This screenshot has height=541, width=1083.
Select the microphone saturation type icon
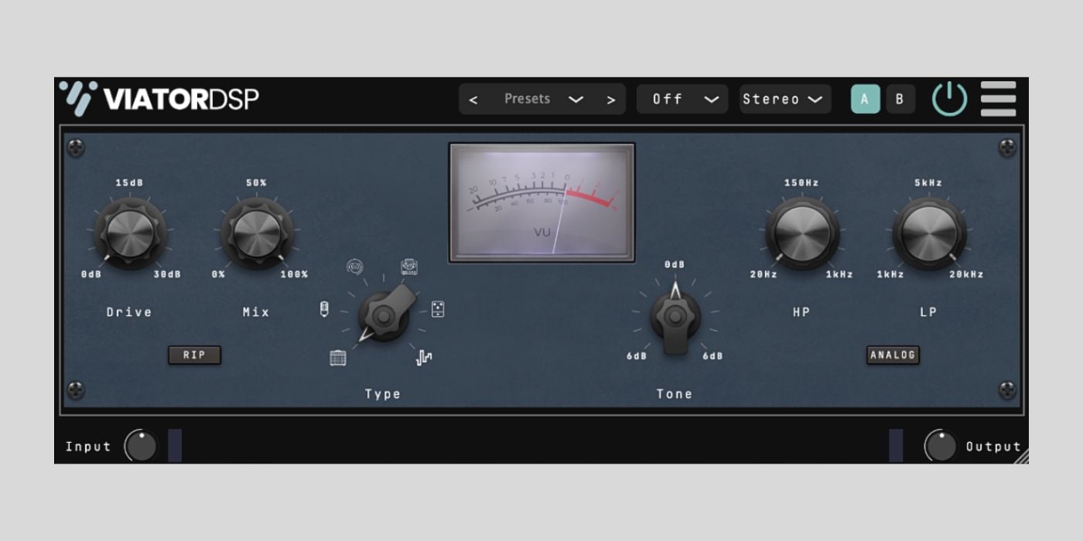pyautogui.click(x=325, y=308)
